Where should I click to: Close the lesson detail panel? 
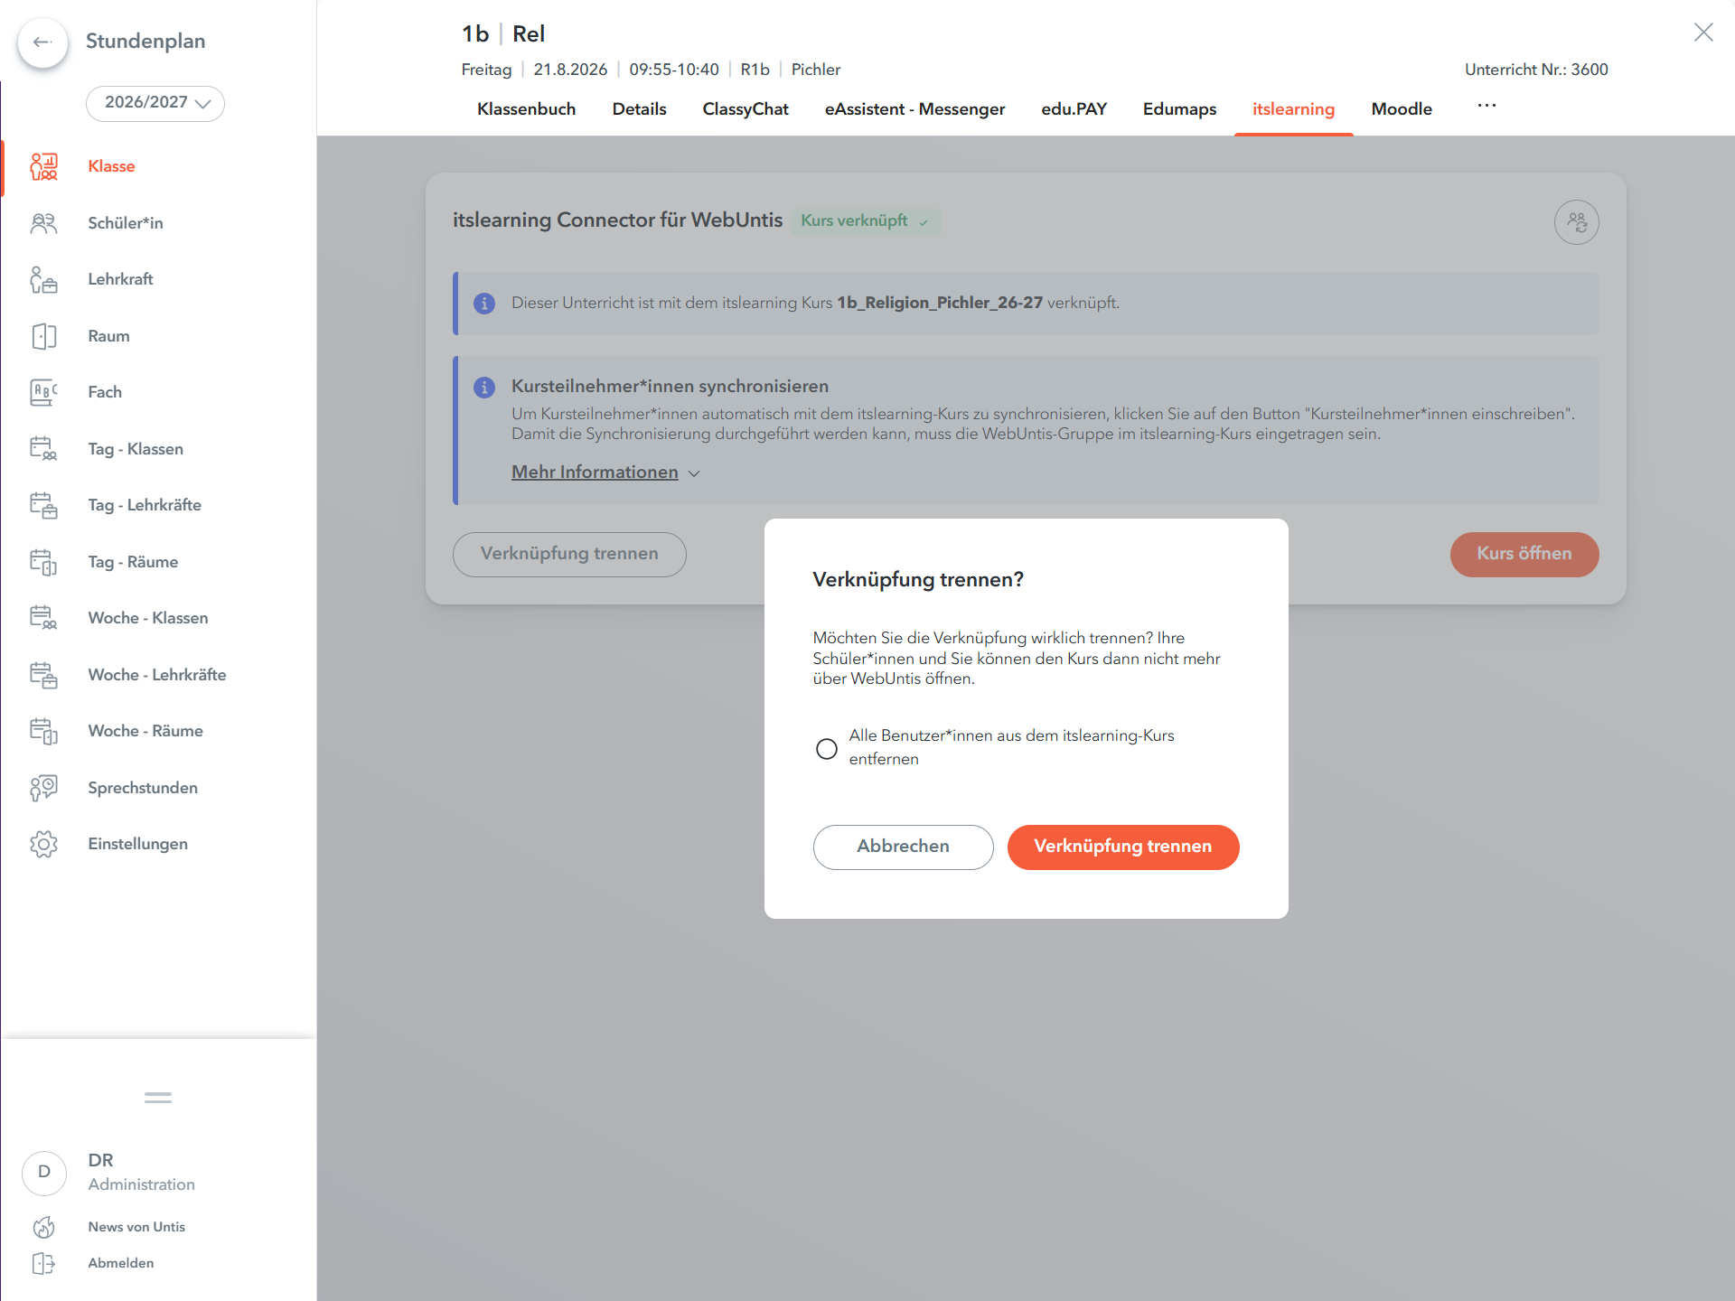1703,33
